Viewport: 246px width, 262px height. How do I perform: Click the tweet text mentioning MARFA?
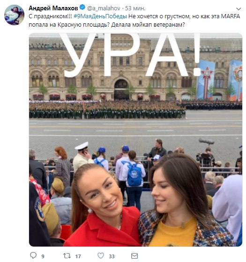click(x=134, y=21)
